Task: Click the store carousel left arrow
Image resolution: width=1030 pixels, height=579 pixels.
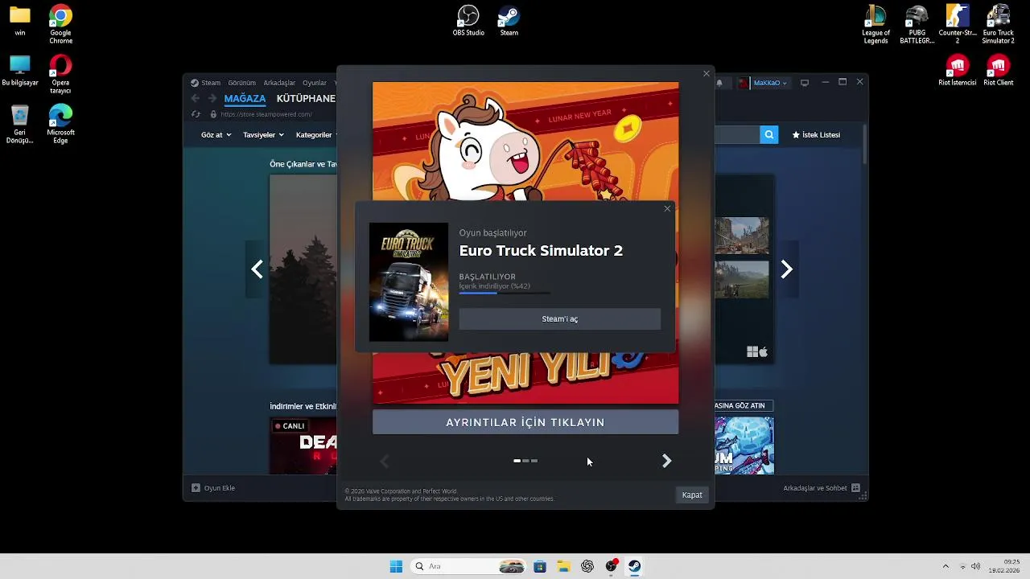Action: click(x=257, y=269)
